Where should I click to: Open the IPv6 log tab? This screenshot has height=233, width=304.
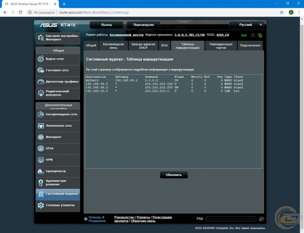(x=164, y=46)
